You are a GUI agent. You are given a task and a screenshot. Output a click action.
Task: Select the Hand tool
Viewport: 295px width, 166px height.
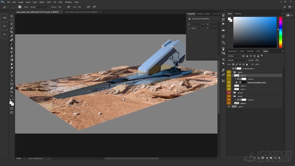tap(12, 88)
